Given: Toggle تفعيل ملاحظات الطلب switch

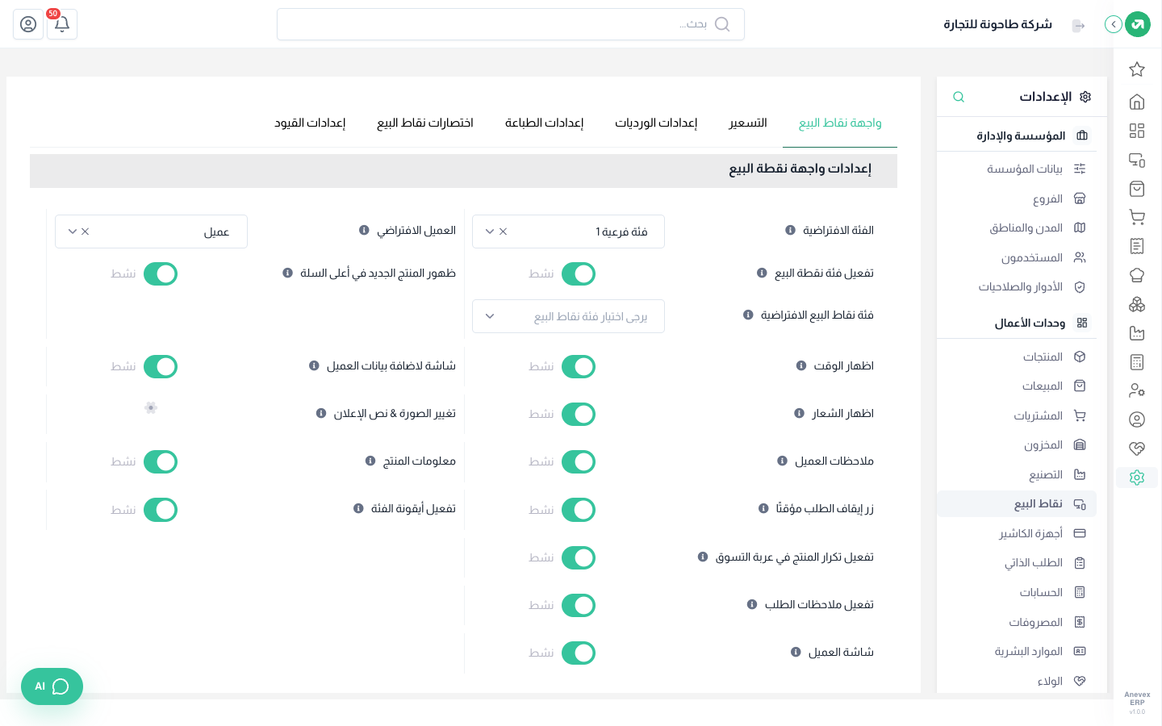Looking at the screenshot, I should point(579,605).
